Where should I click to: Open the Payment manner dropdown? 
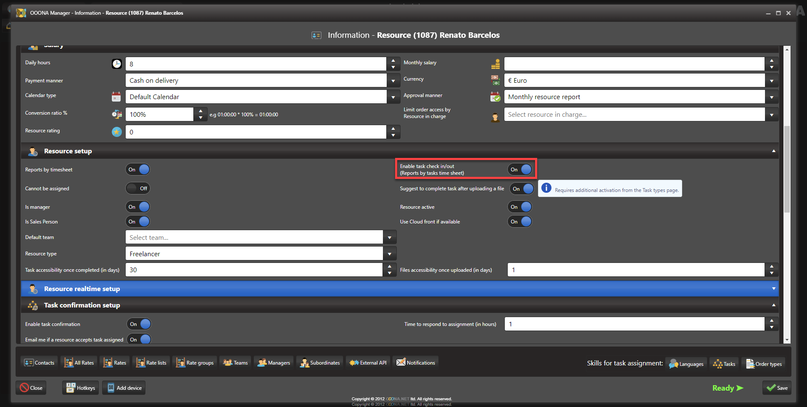point(393,81)
